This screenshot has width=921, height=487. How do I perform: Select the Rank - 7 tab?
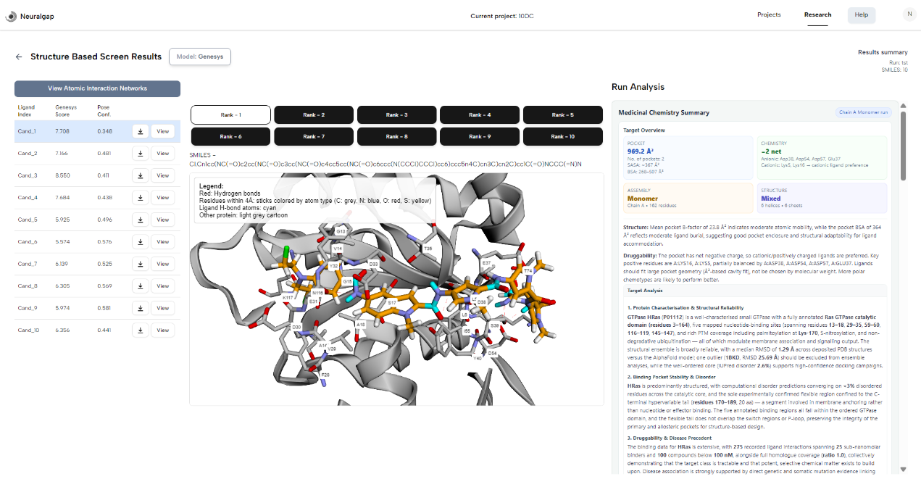coord(314,136)
